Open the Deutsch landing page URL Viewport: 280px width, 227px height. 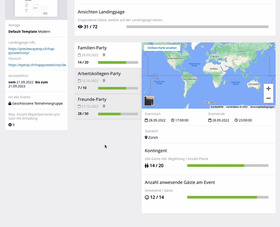point(37,65)
